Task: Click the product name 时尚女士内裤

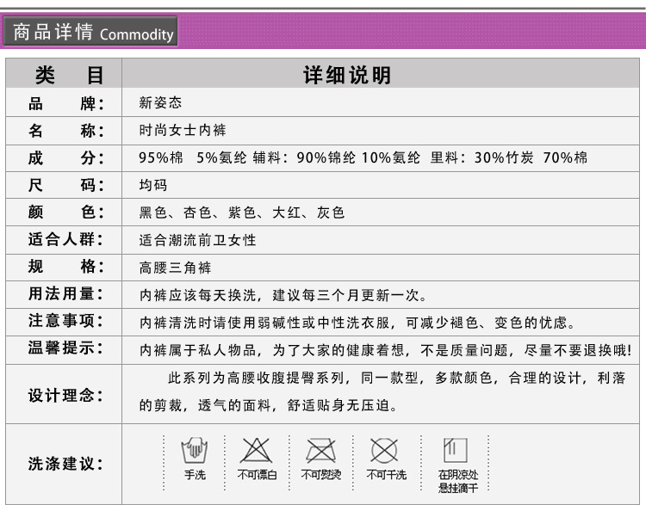Action: pyautogui.click(x=183, y=130)
